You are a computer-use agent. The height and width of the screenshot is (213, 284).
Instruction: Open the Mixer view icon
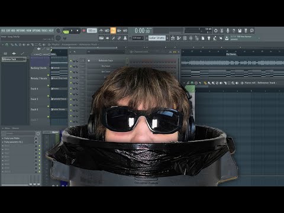191,38
